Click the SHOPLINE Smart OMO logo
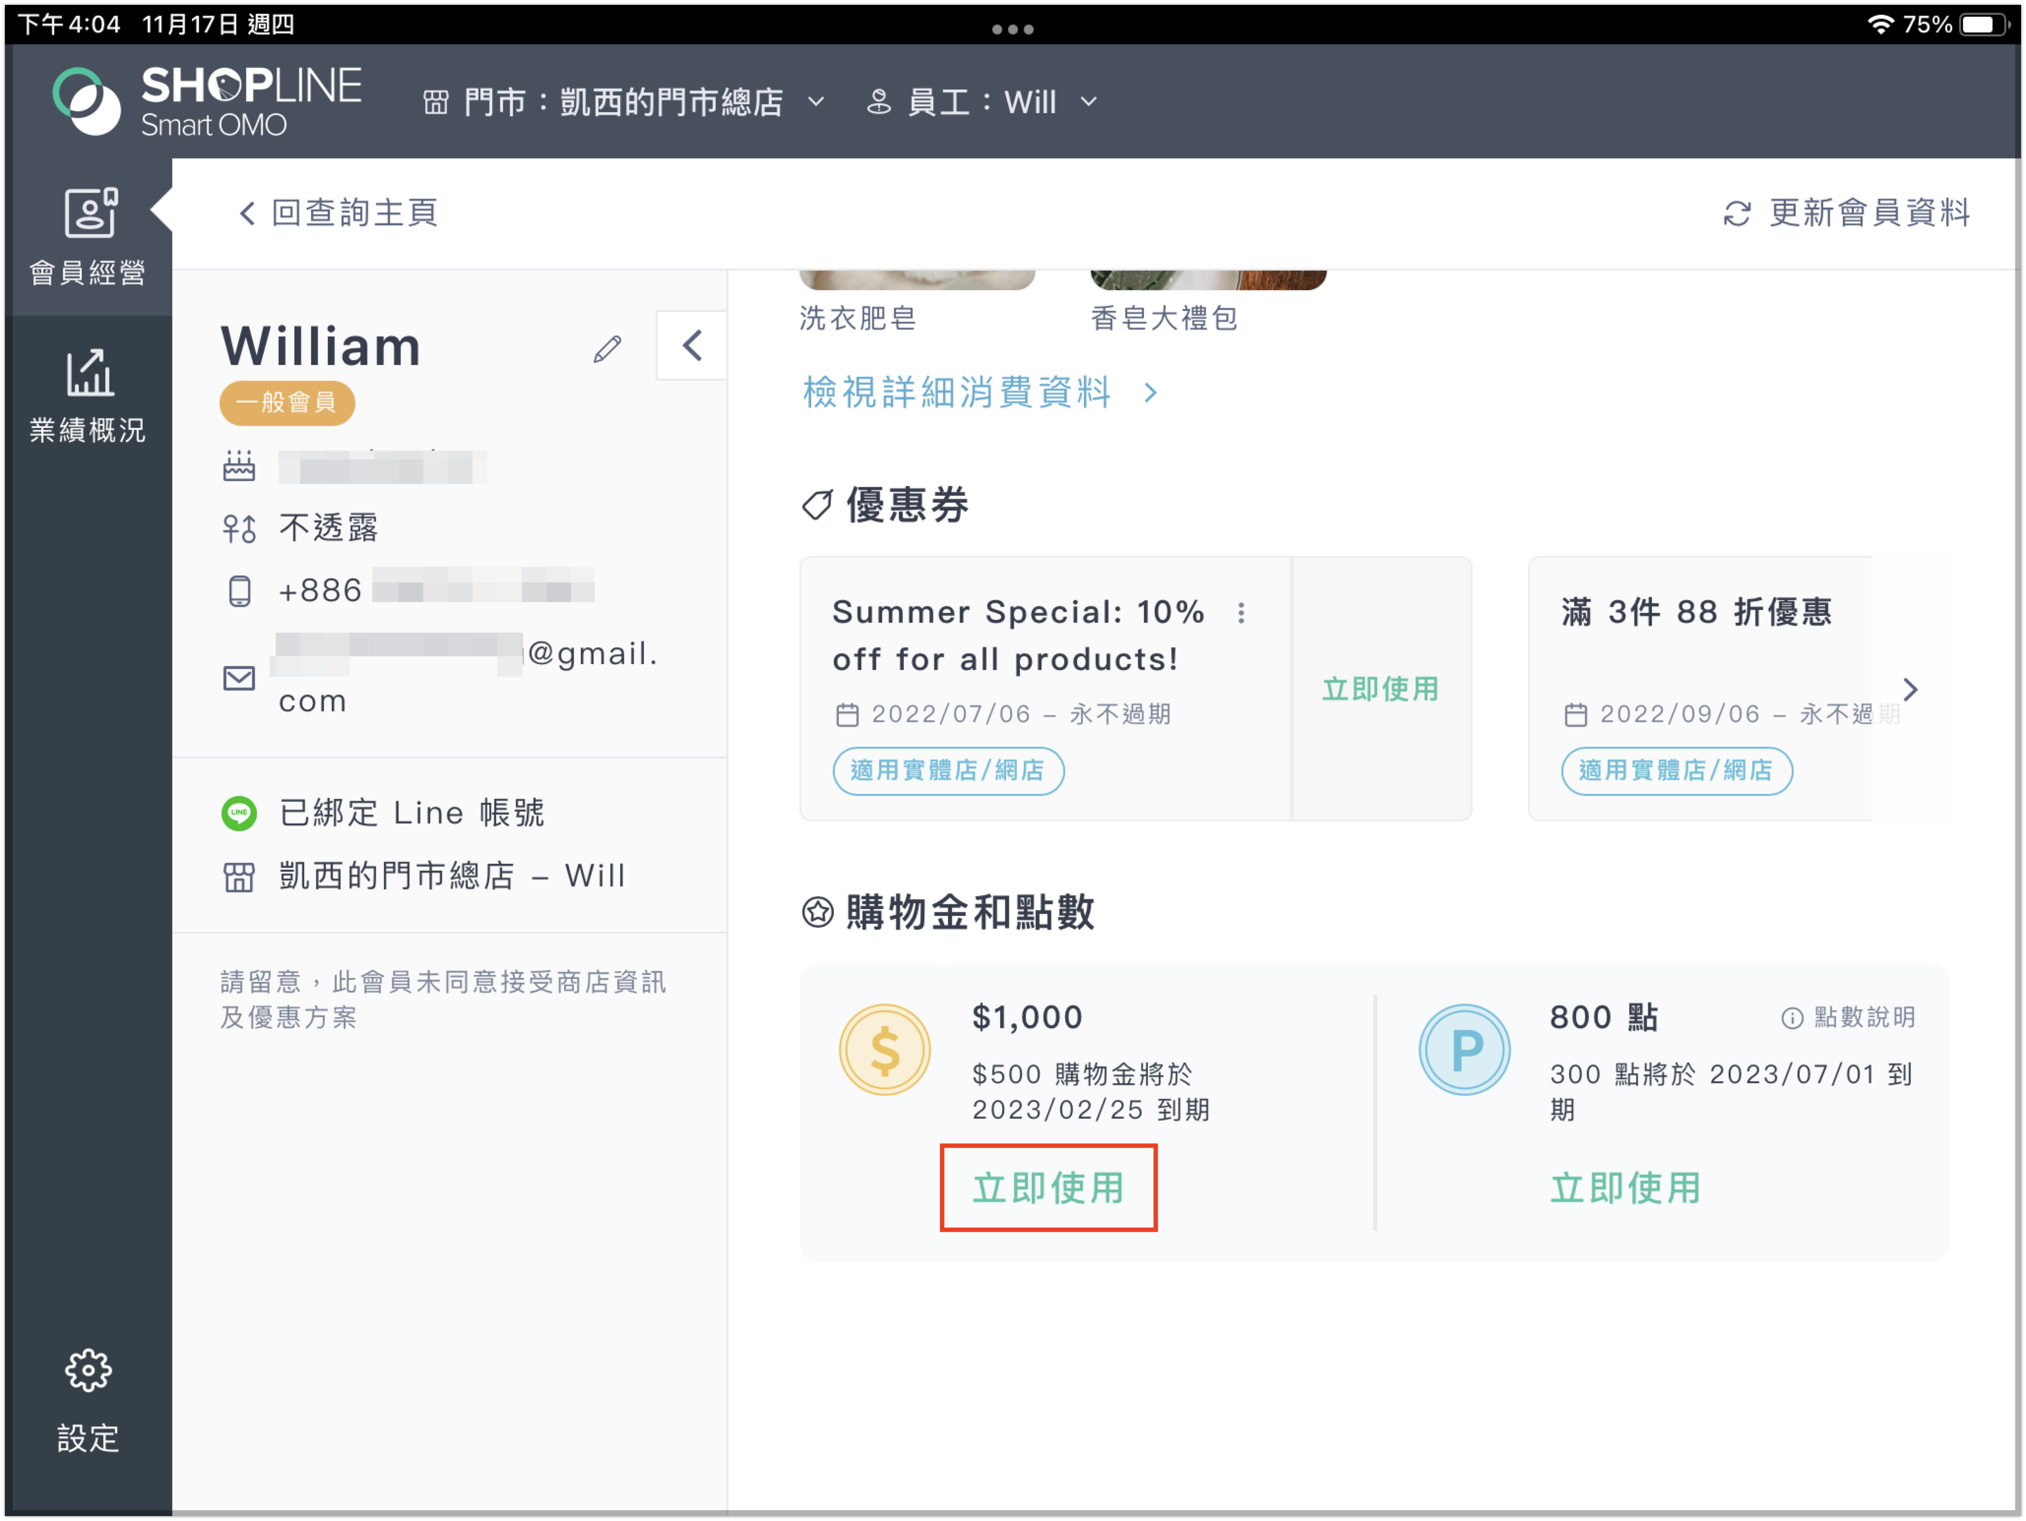This screenshot has height=1521, width=2026. (x=208, y=101)
